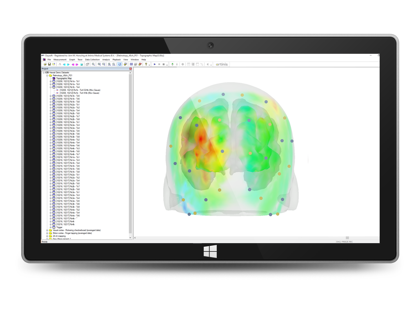Click the circular refresh arrow toolbar icon

120,64
